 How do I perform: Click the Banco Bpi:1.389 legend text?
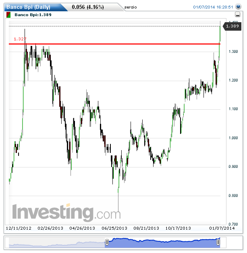33,15
